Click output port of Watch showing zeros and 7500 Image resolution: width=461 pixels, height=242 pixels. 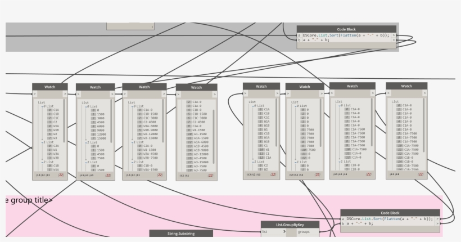tap(322, 93)
